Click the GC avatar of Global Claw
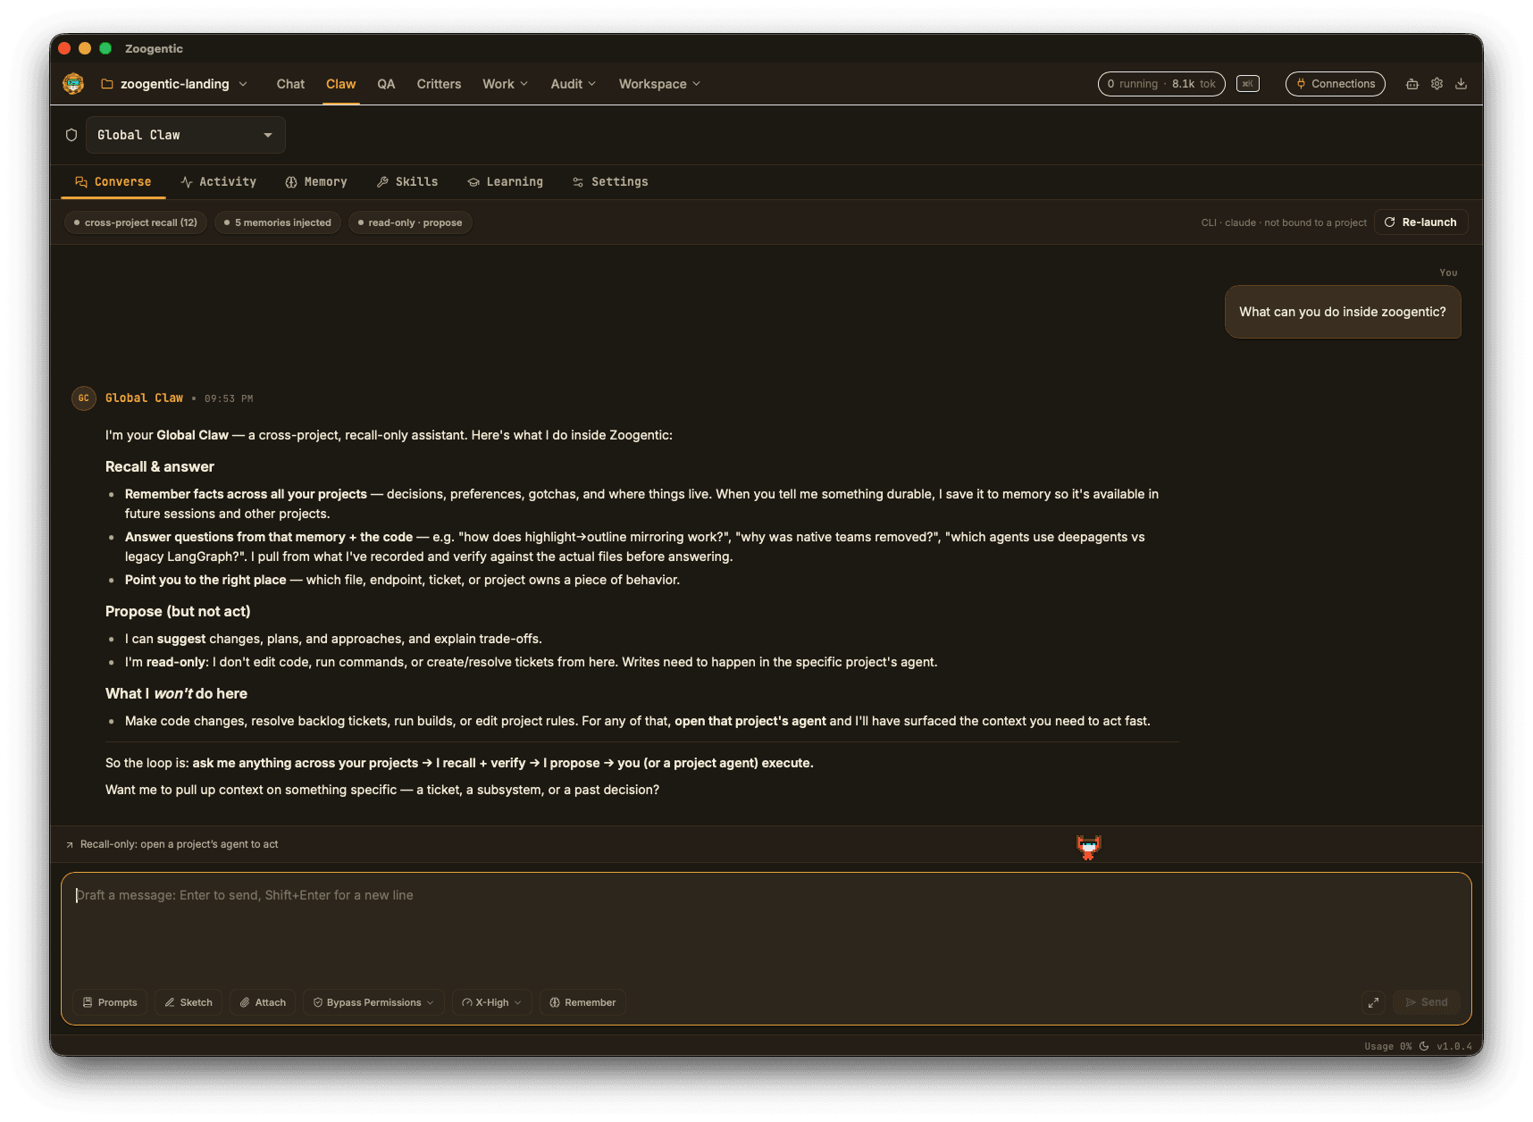Screen dimensions: 1533x1122 coord(83,398)
